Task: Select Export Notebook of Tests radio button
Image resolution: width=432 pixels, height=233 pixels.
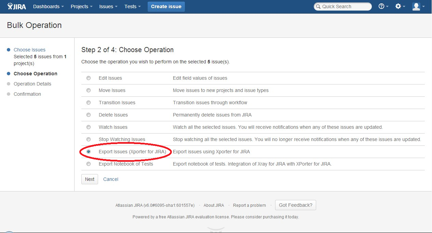Action: 89,164
